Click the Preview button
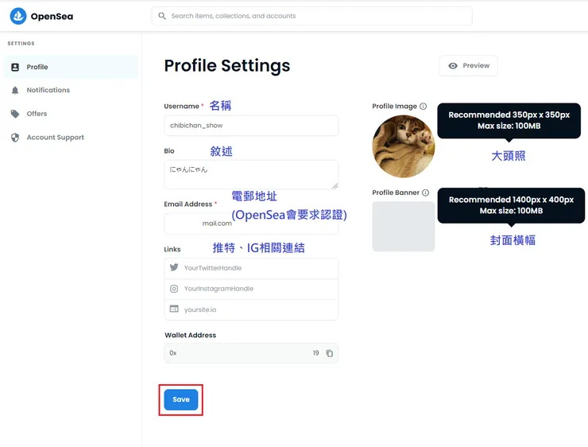This screenshot has width=588, height=447. pos(468,66)
